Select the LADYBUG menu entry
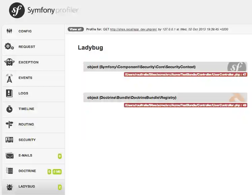This screenshot has height=195, width=252. 34,187
